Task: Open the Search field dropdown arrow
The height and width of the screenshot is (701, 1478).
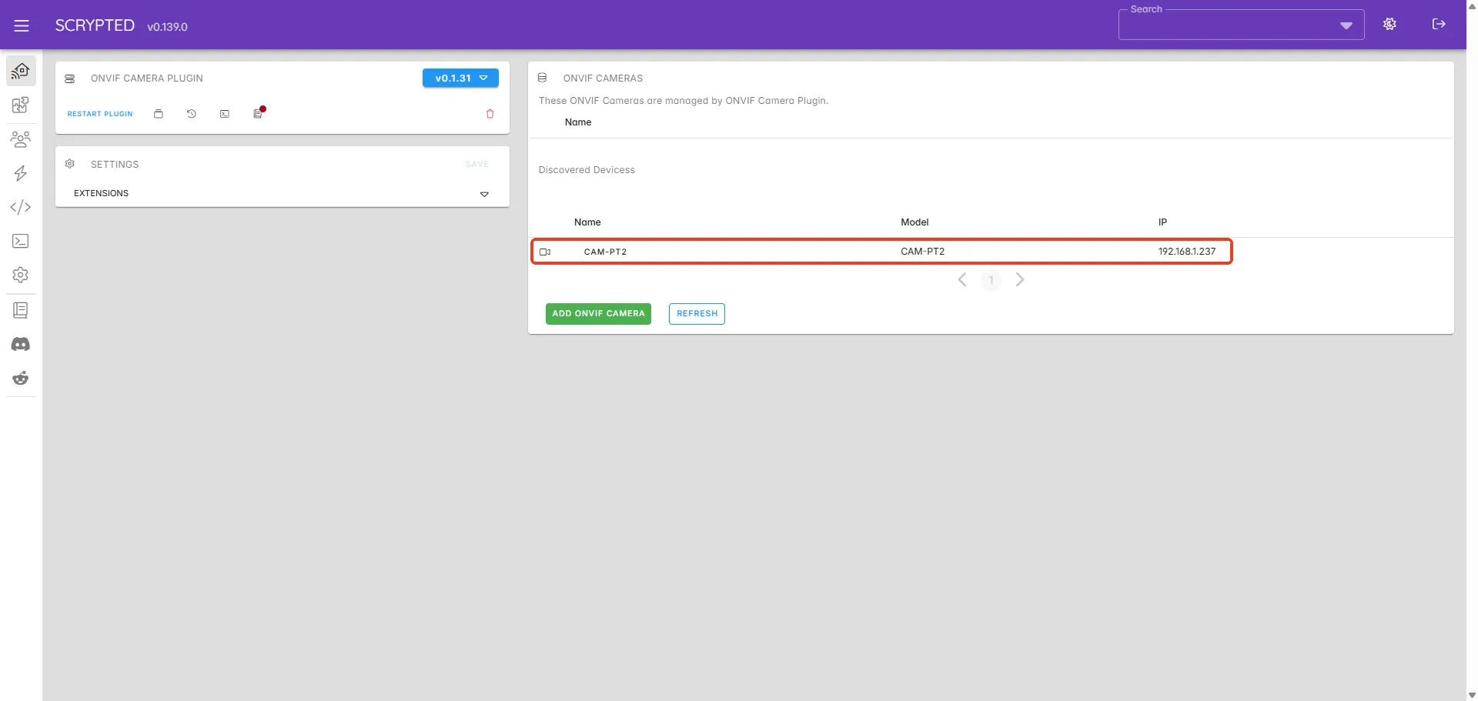Action: [x=1346, y=25]
